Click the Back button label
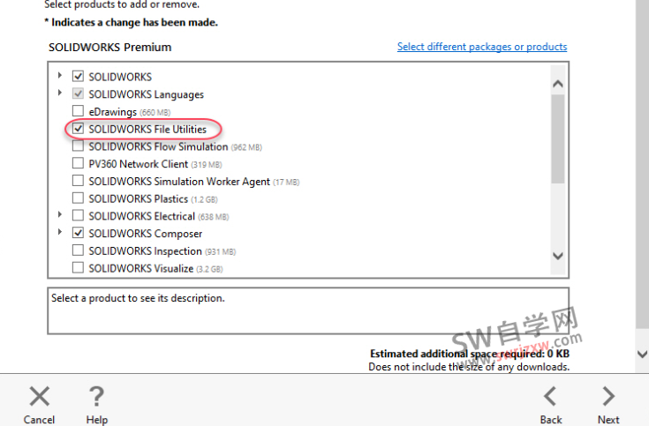Image resolution: width=649 pixels, height=426 pixels. coord(551,419)
